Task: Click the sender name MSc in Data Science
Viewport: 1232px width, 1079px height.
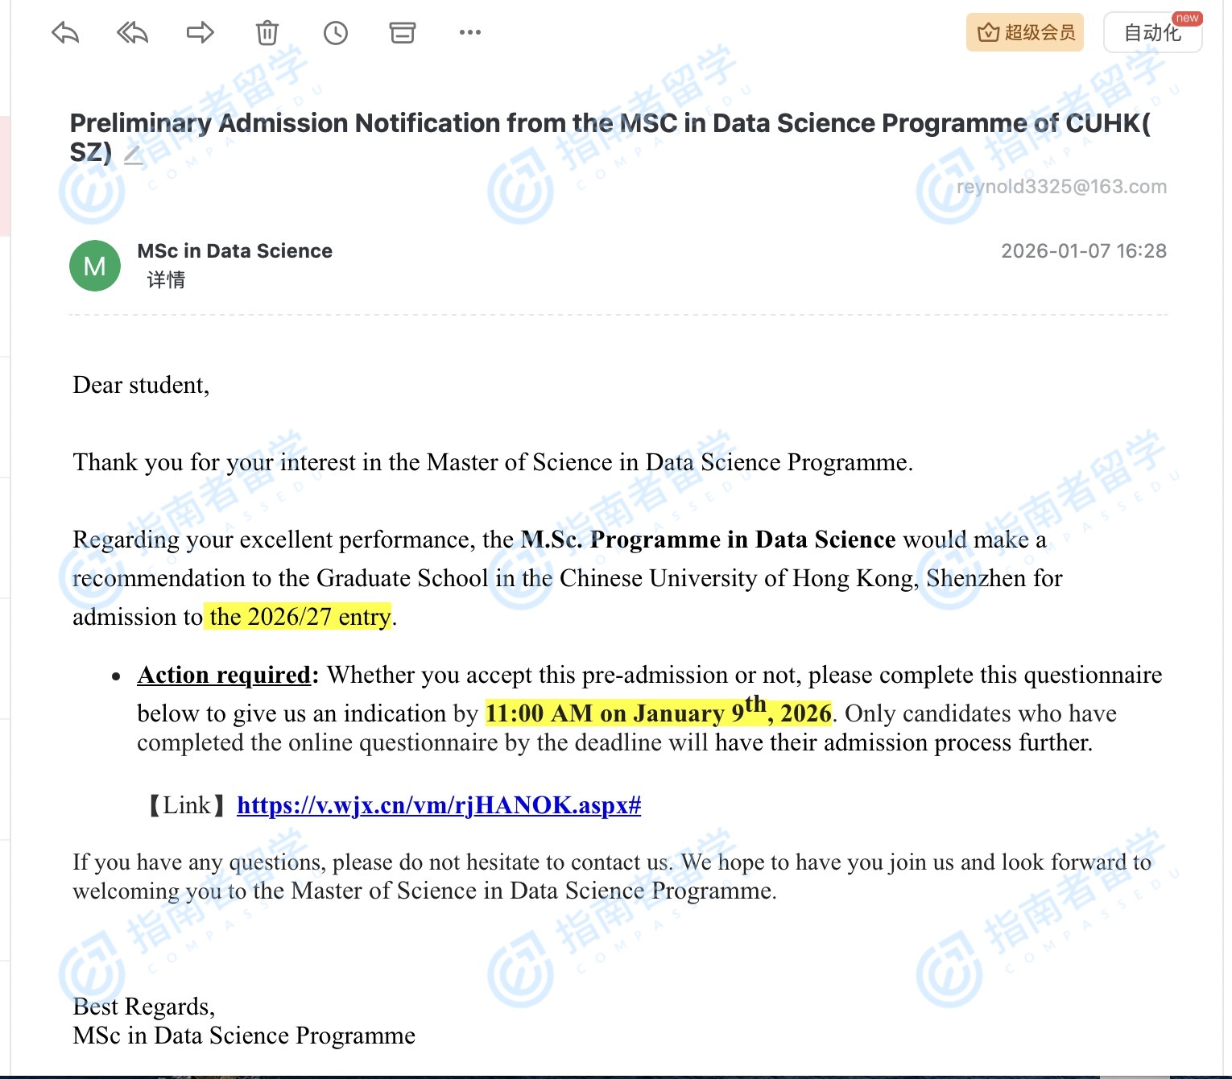Action: (x=234, y=251)
